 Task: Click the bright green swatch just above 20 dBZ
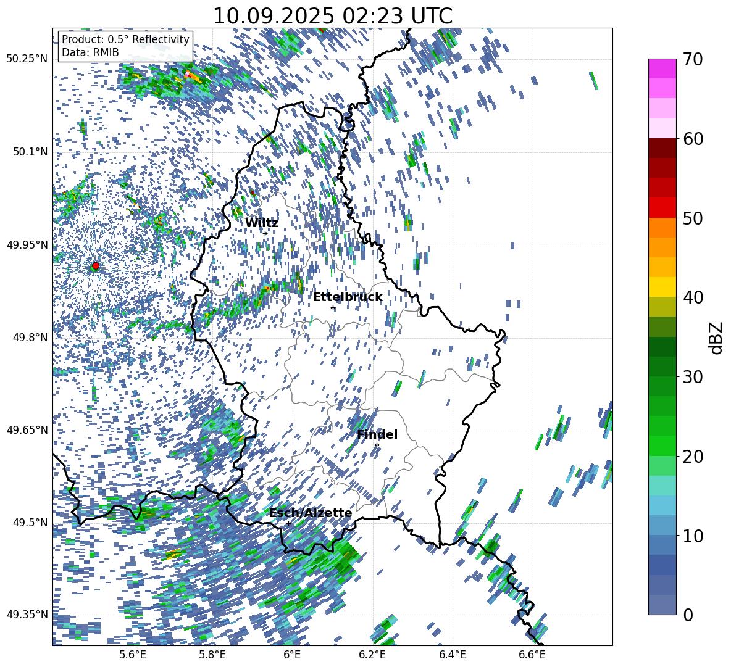point(662,445)
